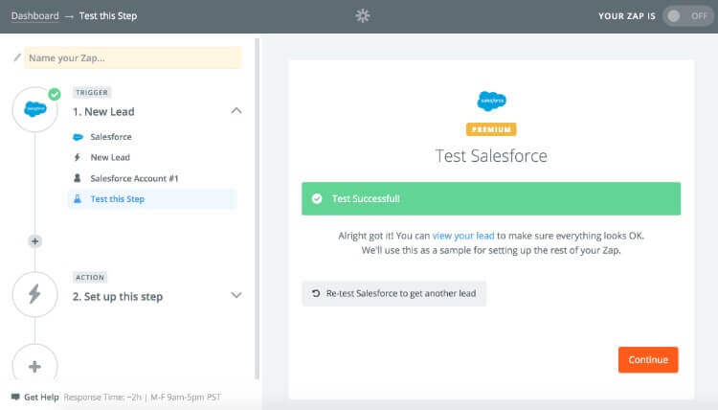The image size is (718, 410).
Task: Click the orange Continue button
Action: click(x=648, y=359)
